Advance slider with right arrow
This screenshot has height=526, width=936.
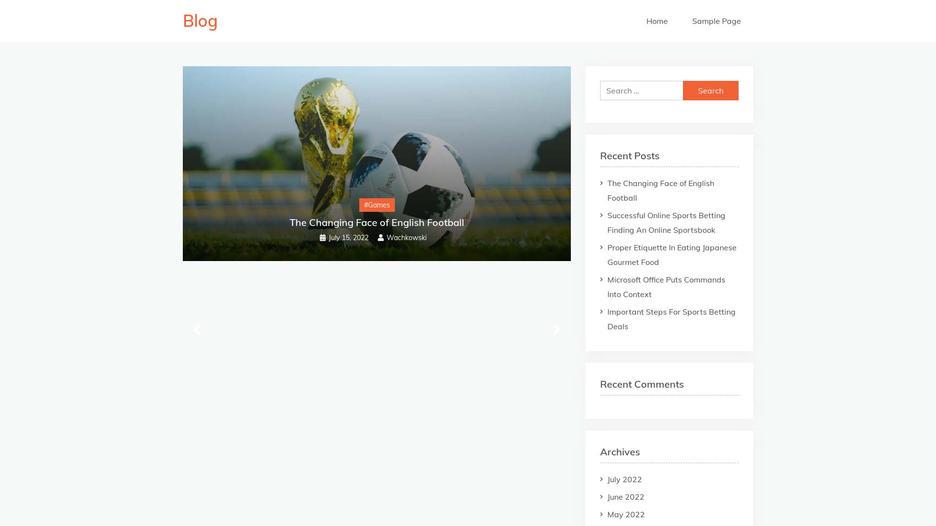(557, 330)
